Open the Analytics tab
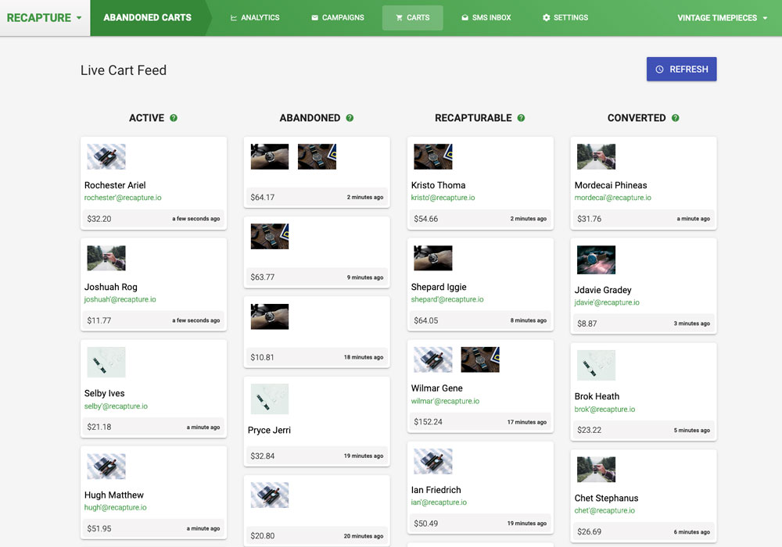Screen dimensions: 782x547 point(255,17)
